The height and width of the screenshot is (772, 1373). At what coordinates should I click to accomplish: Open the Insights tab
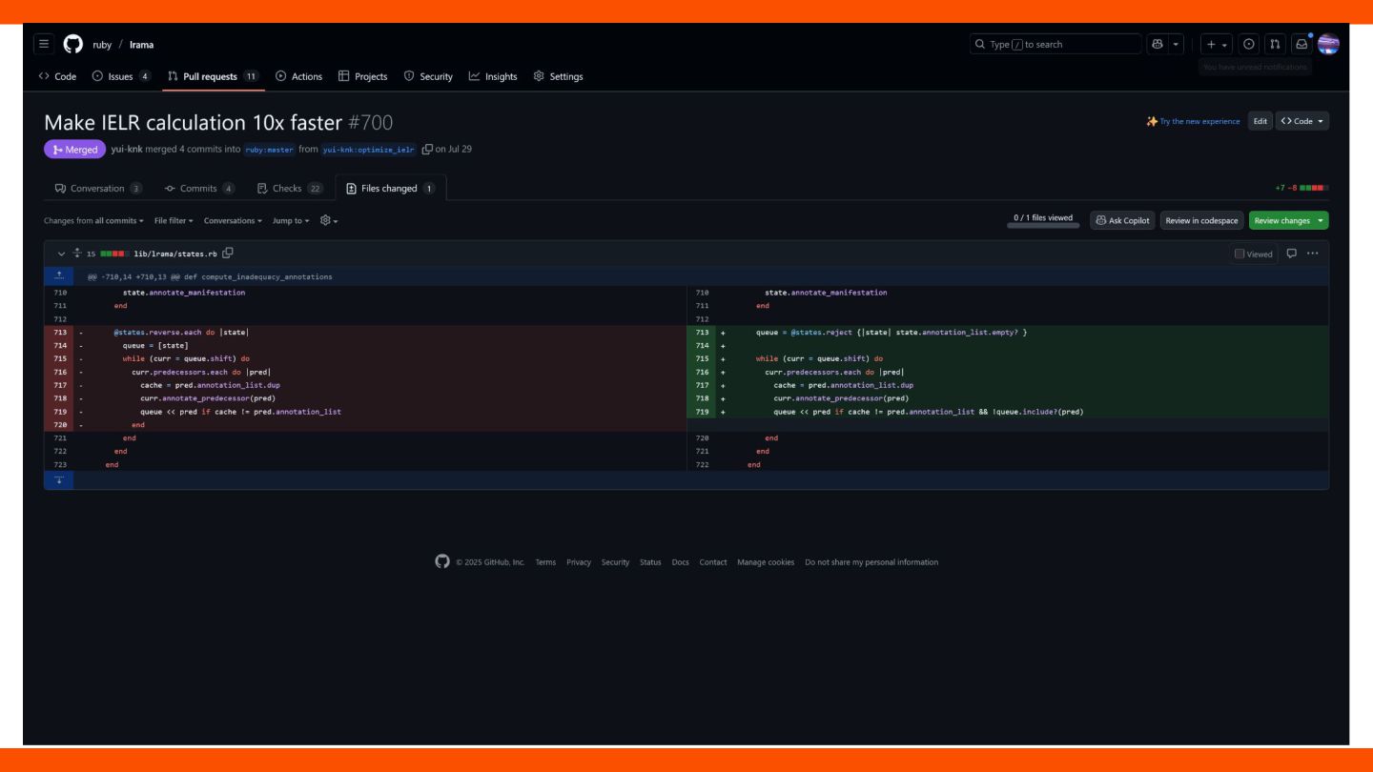pos(493,76)
